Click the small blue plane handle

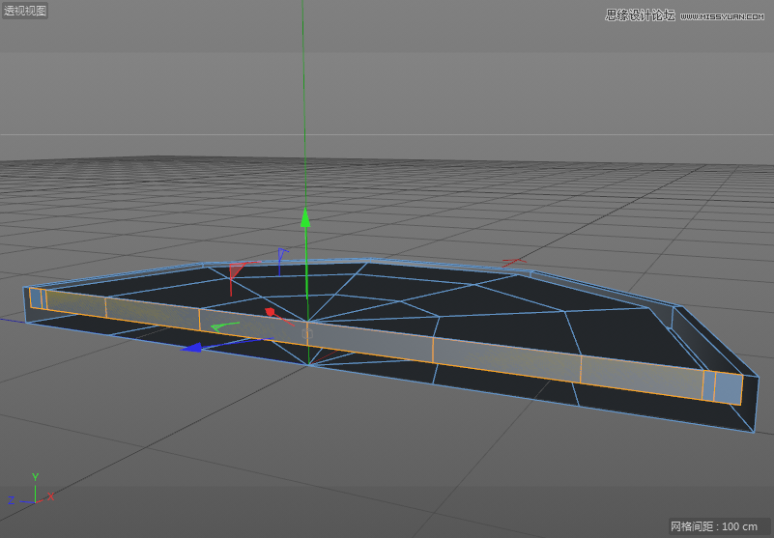tap(281, 254)
